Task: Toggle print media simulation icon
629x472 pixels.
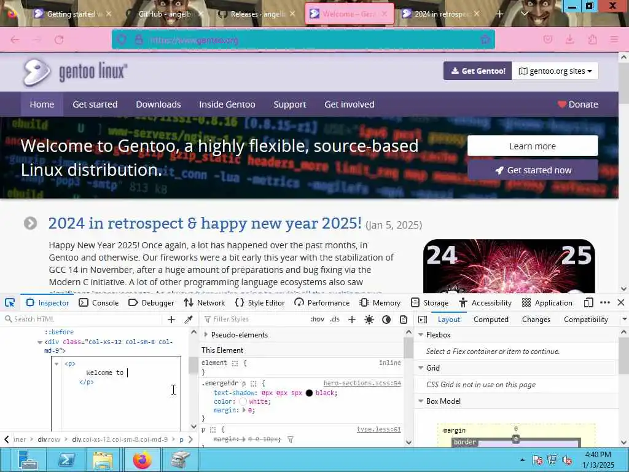Action: pos(404,320)
